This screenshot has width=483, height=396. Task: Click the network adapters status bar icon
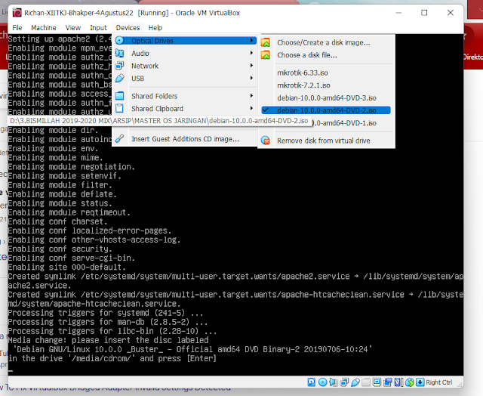[344, 382]
